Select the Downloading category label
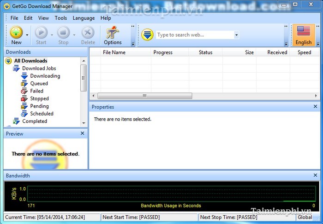This screenshot has width=323, height=224. (45, 76)
